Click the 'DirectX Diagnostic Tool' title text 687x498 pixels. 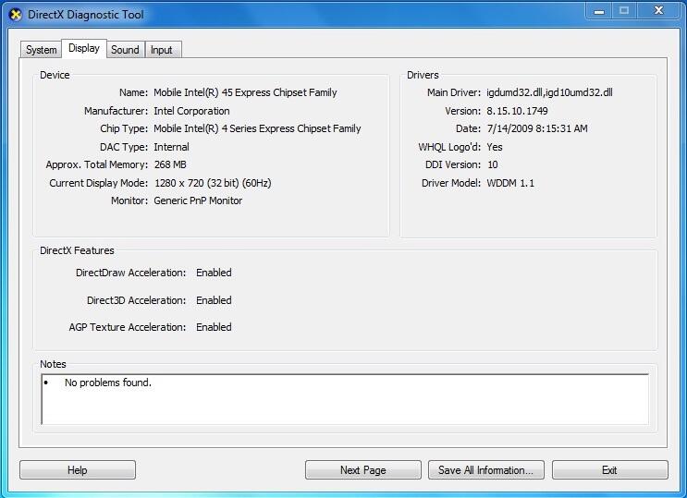[85, 15]
